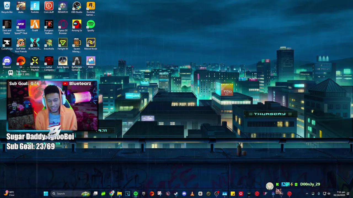353x198 pixels.
Task: Open the volume control in tray
Action: (x=329, y=194)
